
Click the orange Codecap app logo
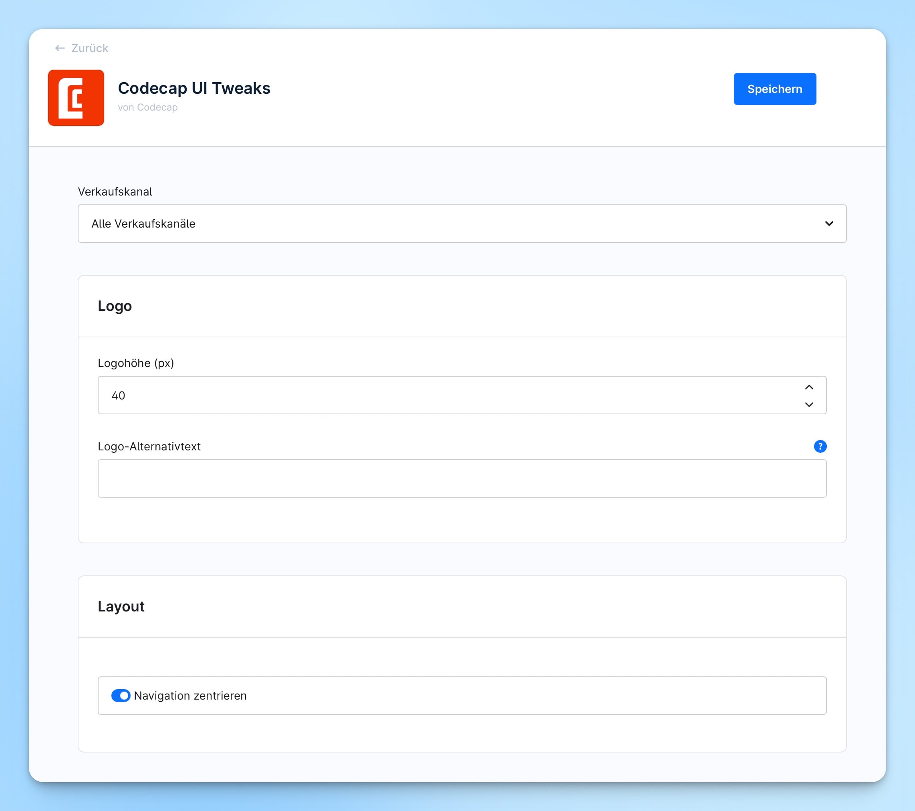[76, 98]
